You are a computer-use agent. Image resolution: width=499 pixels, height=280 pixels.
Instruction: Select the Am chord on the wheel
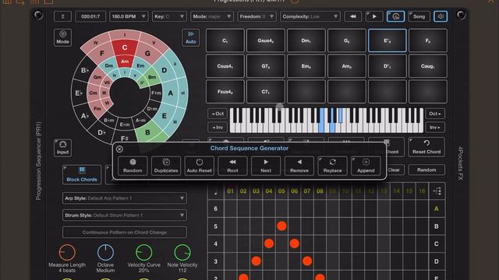[125, 61]
